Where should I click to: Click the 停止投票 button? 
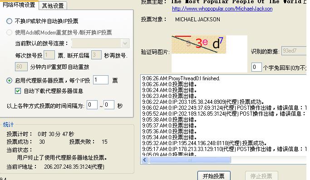point(261,175)
